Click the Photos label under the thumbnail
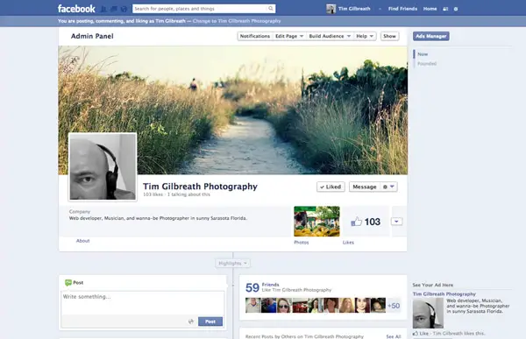 click(x=302, y=243)
